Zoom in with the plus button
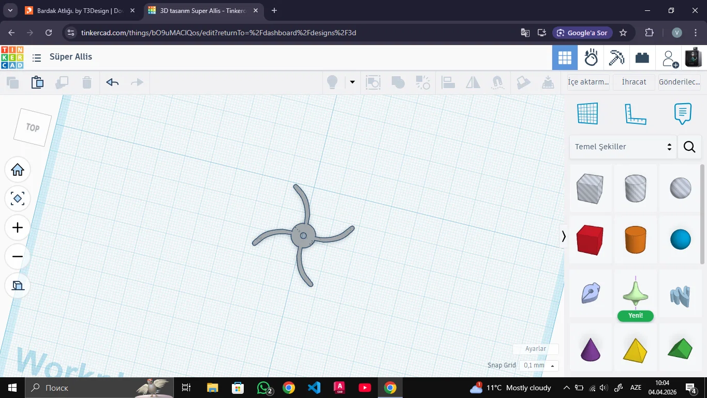This screenshot has width=707, height=398. (18, 228)
